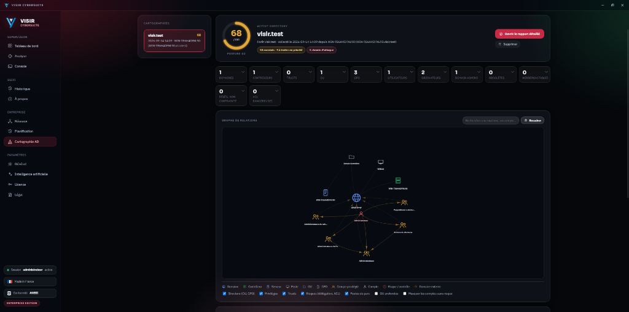This screenshot has height=312, width=629.
Task: Click the Cartographie AD hierarchy icon
Action: pos(10,142)
